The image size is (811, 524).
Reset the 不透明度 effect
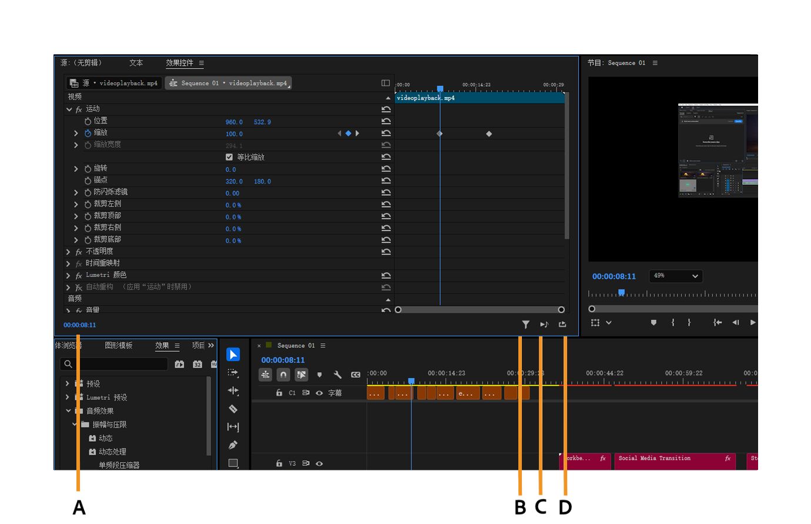click(386, 252)
